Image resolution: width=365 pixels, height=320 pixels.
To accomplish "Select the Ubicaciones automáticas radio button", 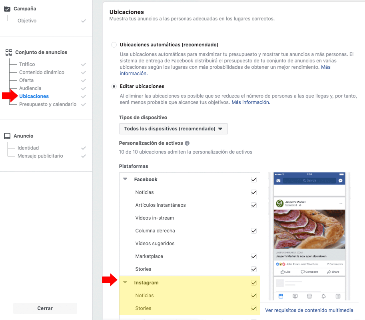I will click(x=114, y=44).
